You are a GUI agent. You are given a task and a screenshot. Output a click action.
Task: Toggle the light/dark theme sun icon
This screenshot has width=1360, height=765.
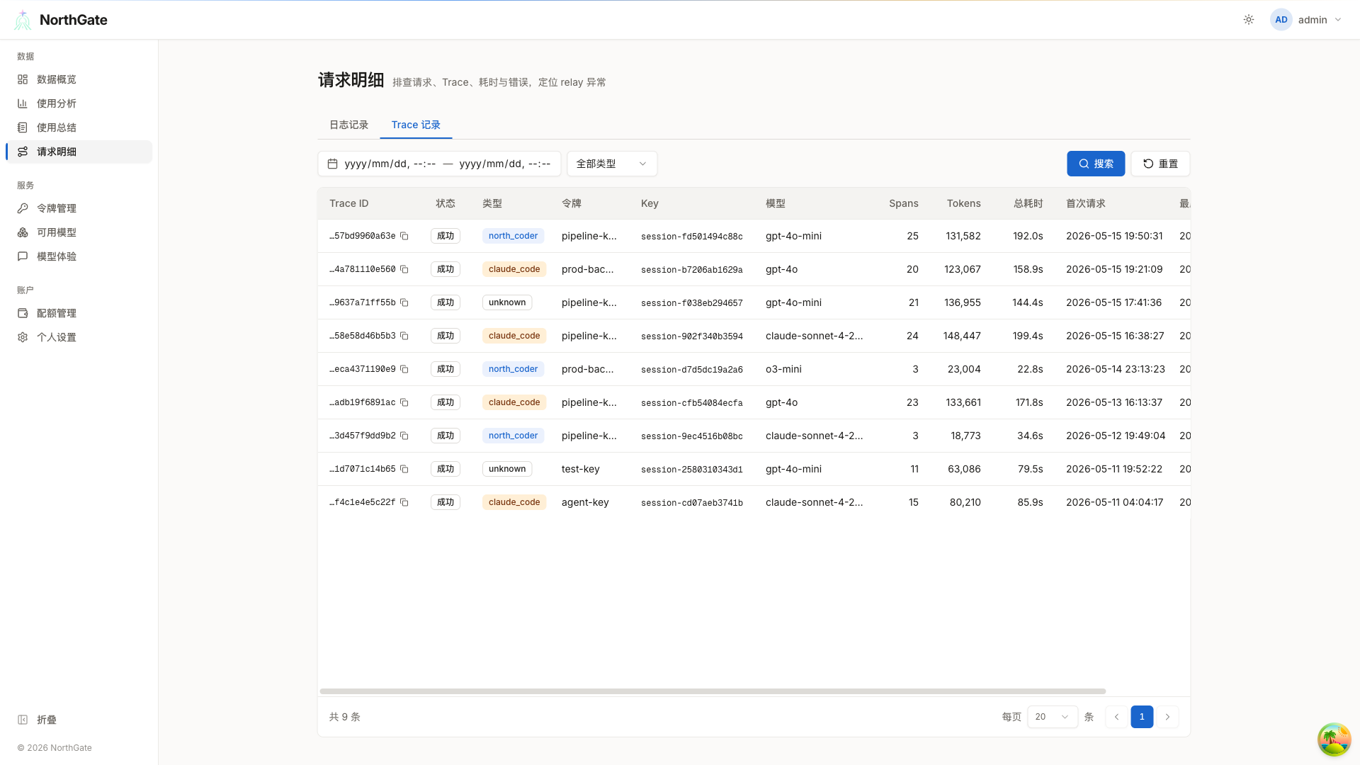pyautogui.click(x=1249, y=20)
